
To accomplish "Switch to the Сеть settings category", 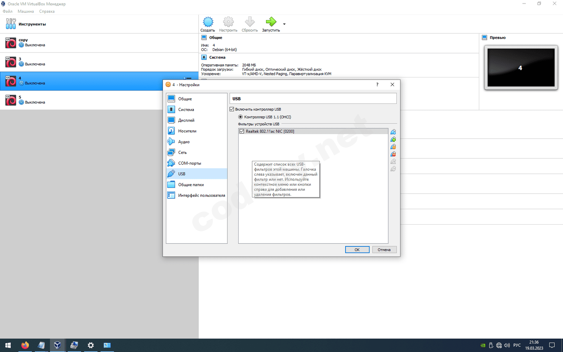I will pyautogui.click(x=182, y=152).
